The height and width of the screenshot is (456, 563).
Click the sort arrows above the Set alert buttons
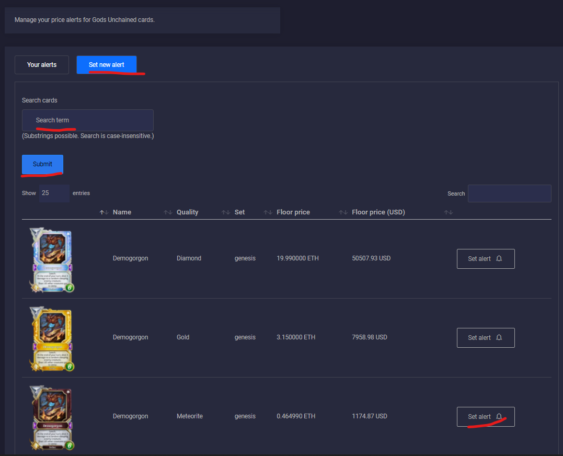(448, 212)
